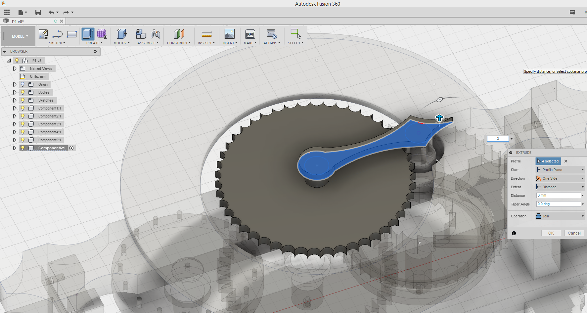Save the document with the disk icon

click(38, 13)
